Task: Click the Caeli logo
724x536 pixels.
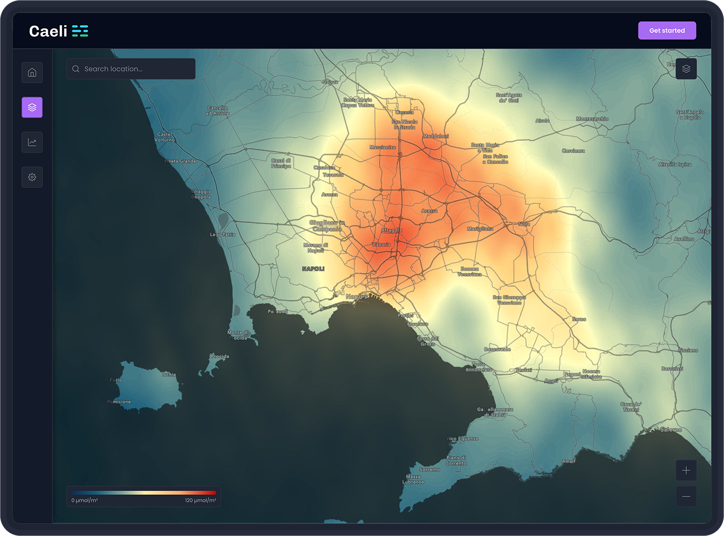Action: 58,31
